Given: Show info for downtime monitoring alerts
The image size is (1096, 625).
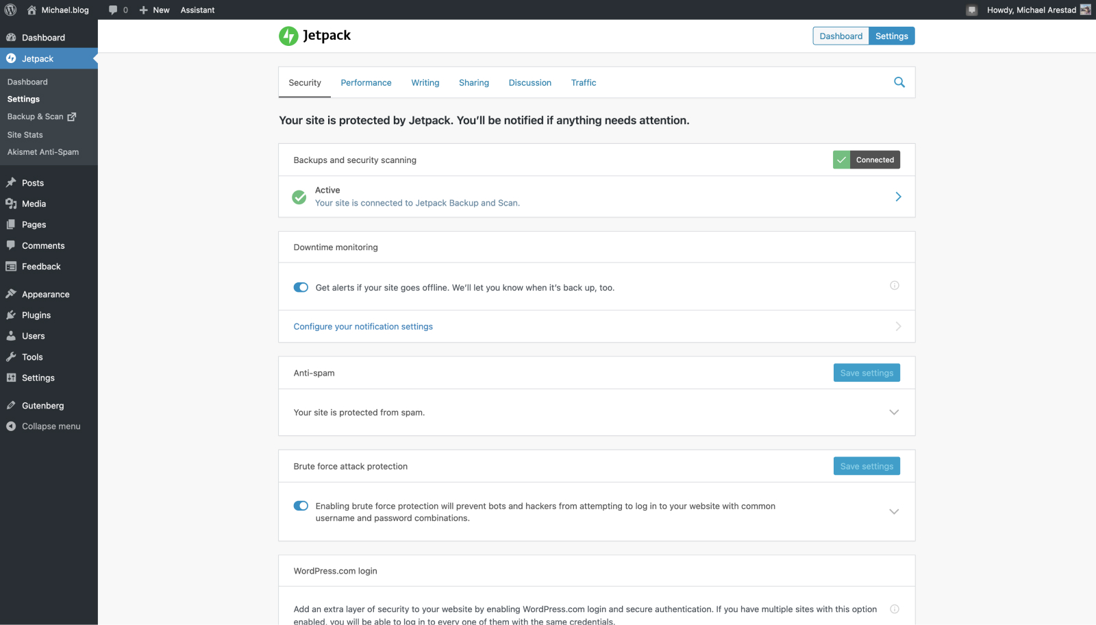Looking at the screenshot, I should 895,286.
